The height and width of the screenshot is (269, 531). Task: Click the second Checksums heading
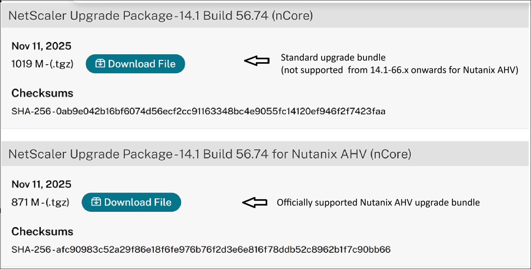click(x=42, y=231)
